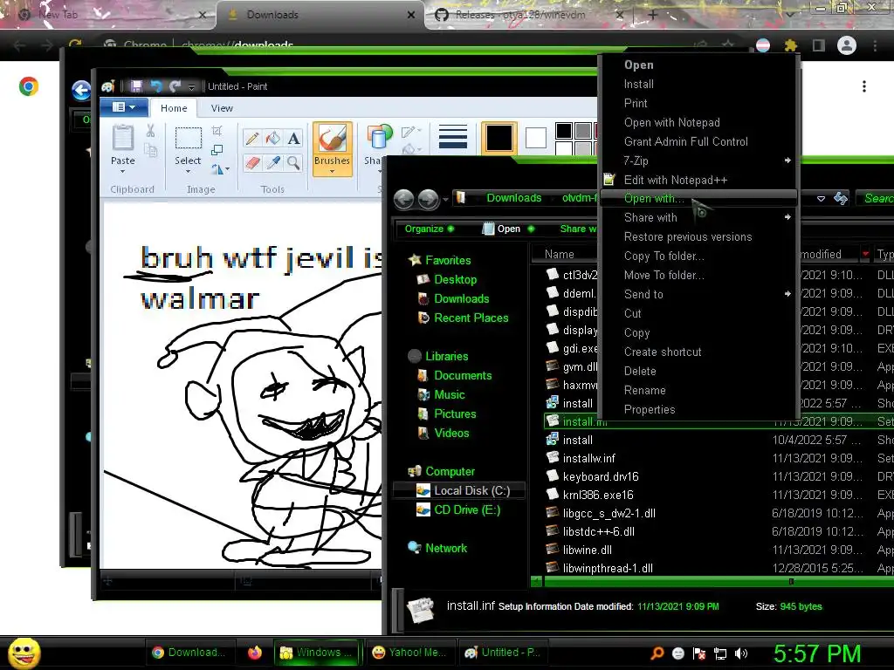
Task: Select the white Color 2 swatch
Action: click(x=535, y=138)
